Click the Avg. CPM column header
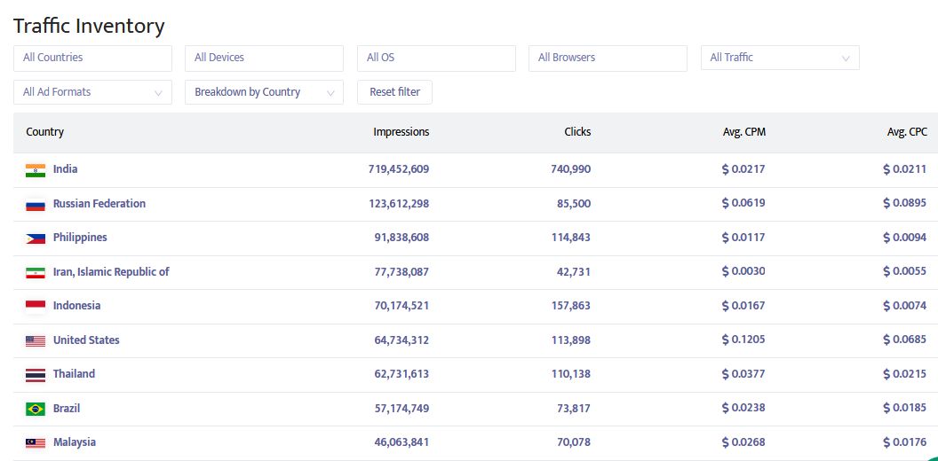 click(743, 132)
